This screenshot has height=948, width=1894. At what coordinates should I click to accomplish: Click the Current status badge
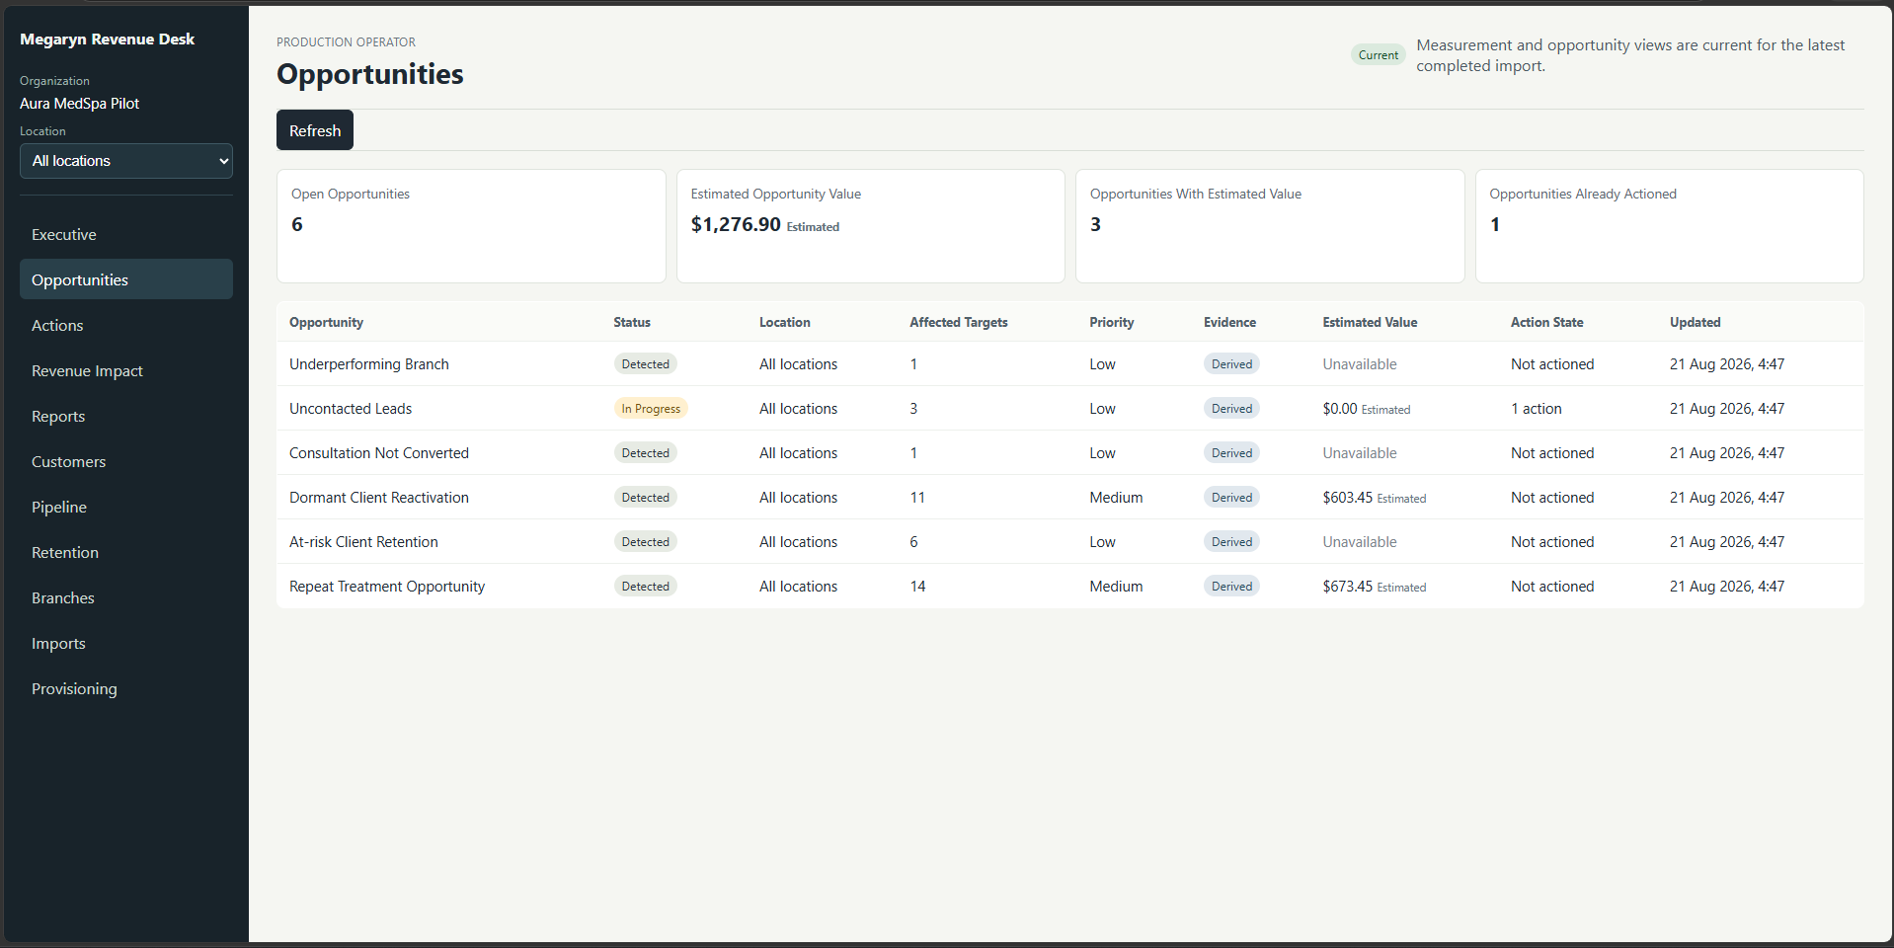[x=1378, y=55]
